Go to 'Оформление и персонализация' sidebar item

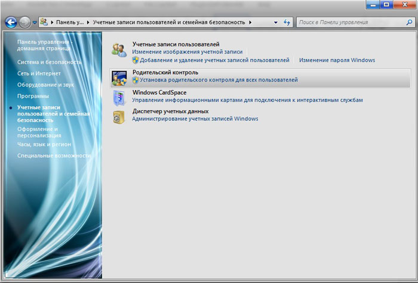[39, 132]
